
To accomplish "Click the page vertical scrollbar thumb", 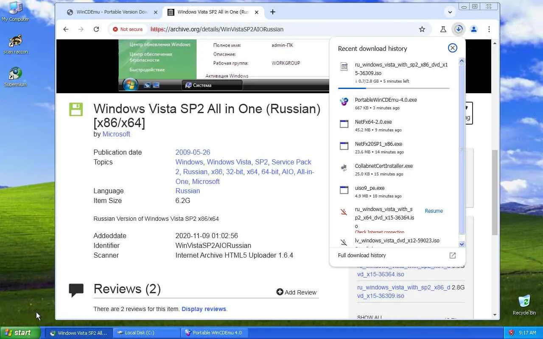I will tap(495, 192).
